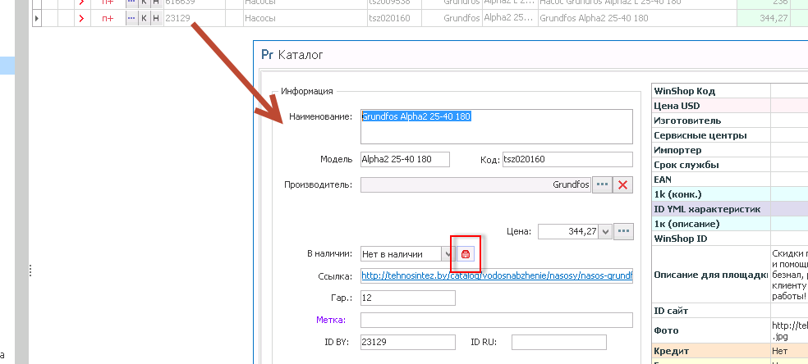This screenshot has width=808, height=364.
Task: Click the Нет в наличии combo box text
Action: click(x=401, y=254)
